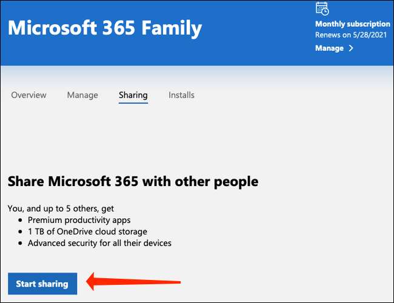Open the Manage tab below the header
Screen dimensions: 394x303
click(82, 95)
